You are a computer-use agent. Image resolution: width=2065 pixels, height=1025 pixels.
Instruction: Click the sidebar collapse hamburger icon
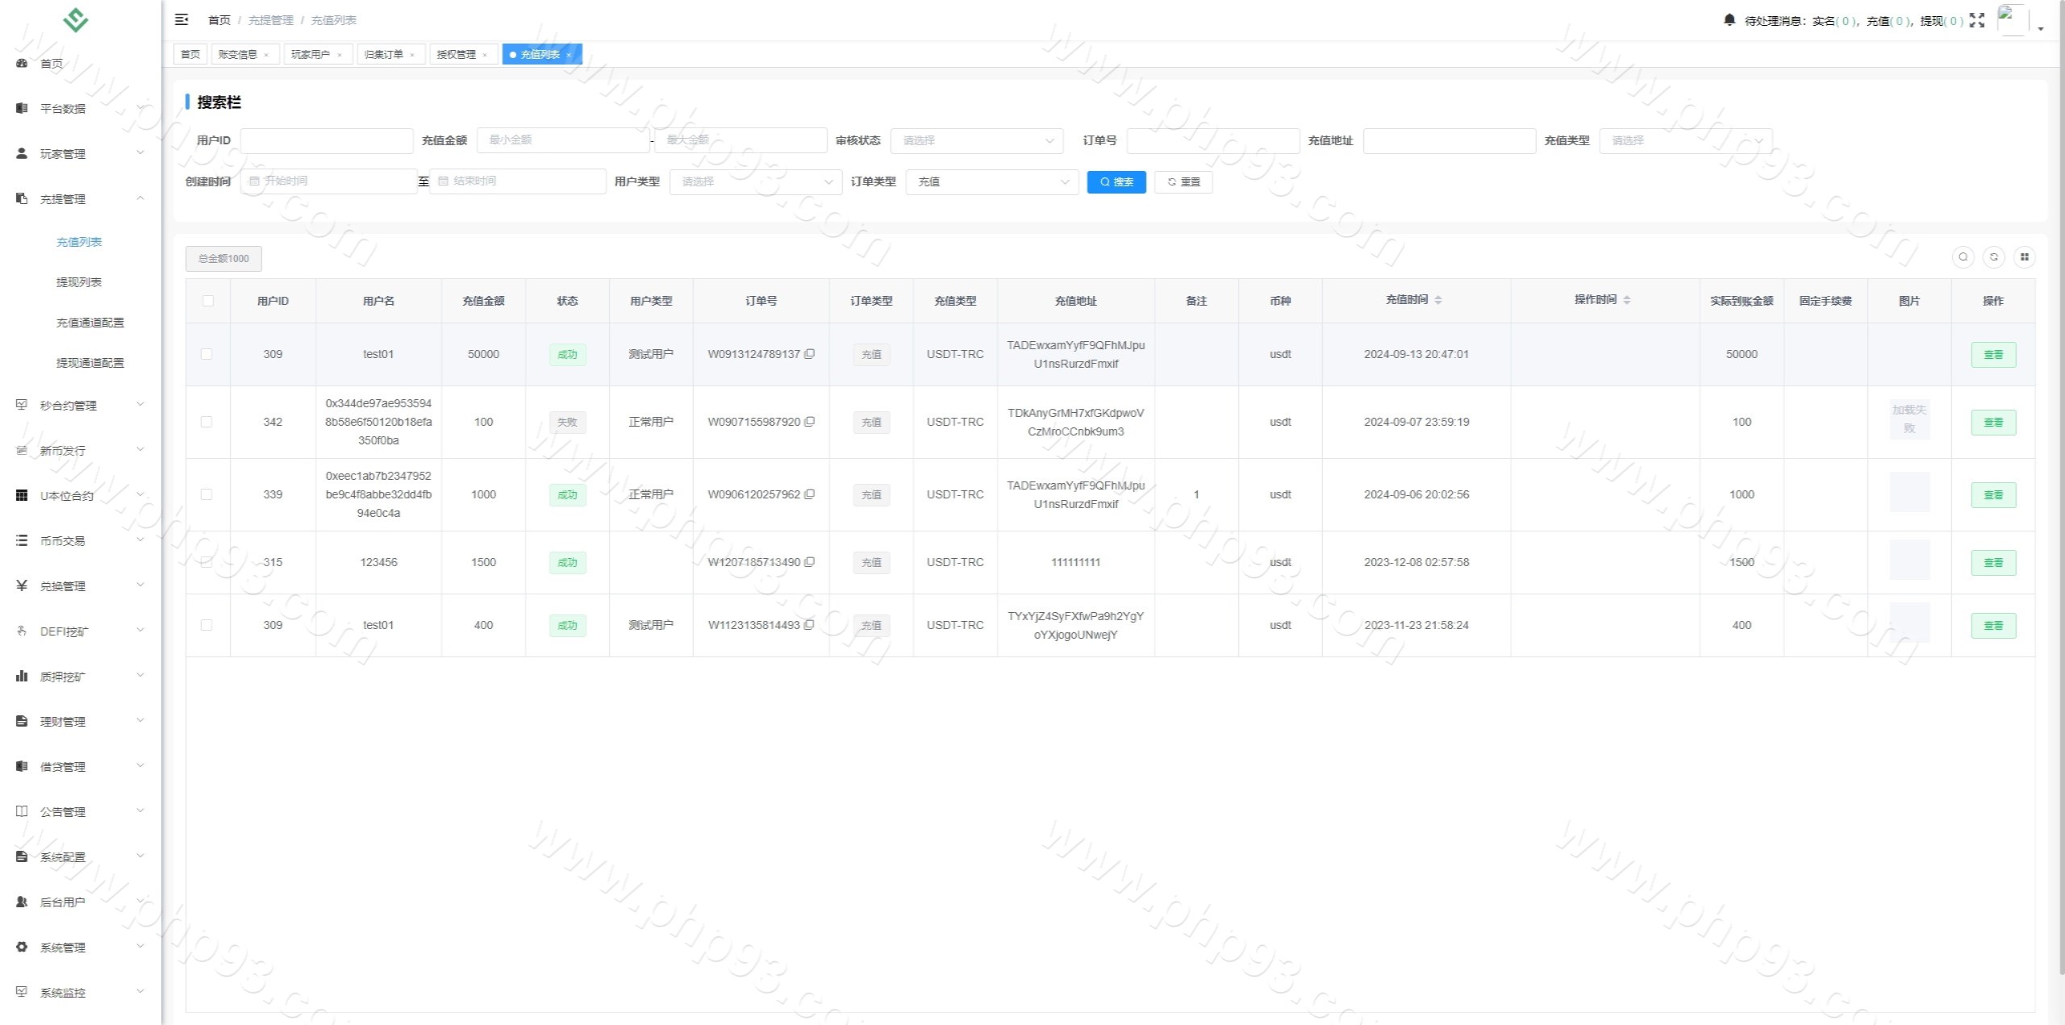181,19
